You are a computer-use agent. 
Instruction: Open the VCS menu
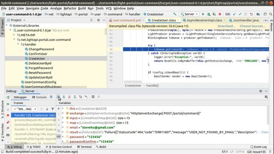(108, 8)
